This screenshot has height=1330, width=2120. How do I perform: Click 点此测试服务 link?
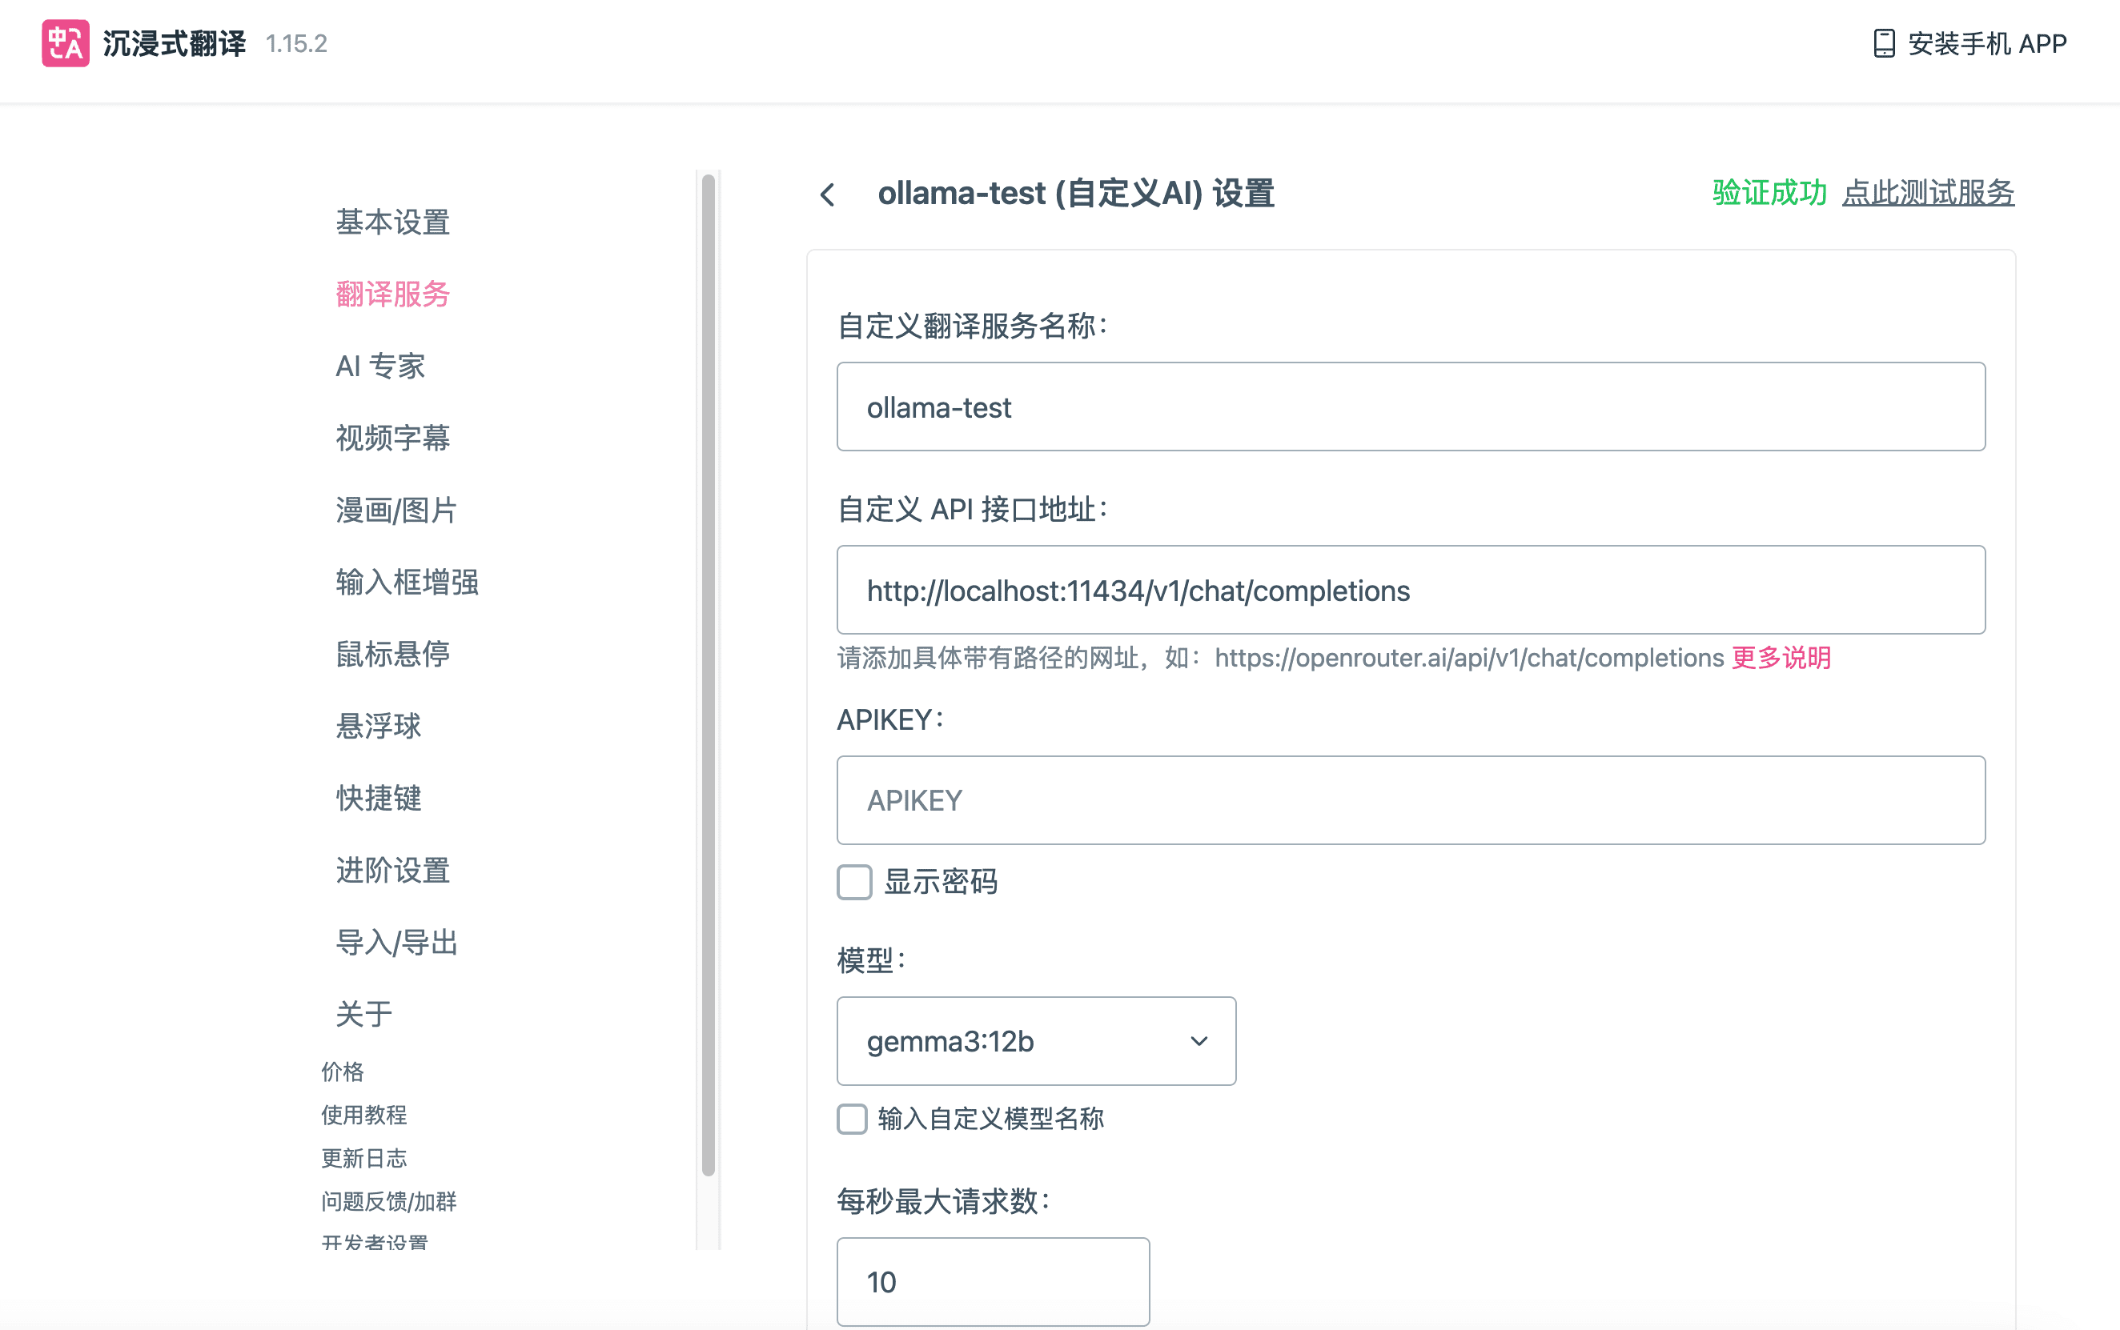click(x=1928, y=193)
